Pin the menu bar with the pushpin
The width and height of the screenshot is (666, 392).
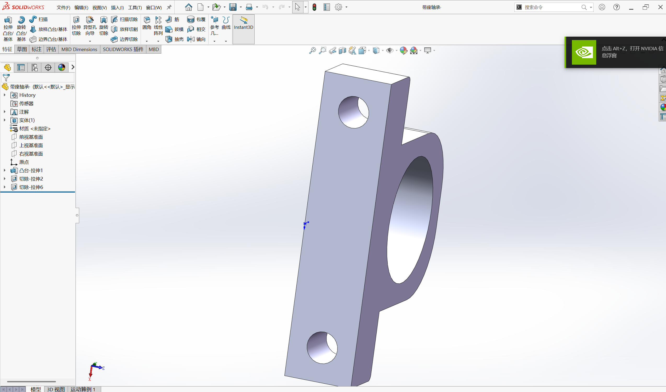click(169, 7)
